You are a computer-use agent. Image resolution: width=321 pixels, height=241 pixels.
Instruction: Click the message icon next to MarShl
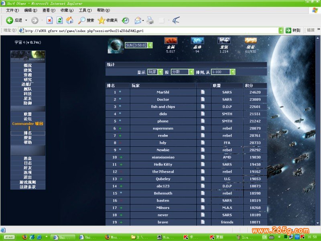click(x=203, y=92)
